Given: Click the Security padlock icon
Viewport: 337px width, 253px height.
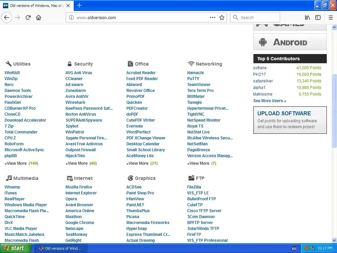Looking at the screenshot, I should 69,64.
